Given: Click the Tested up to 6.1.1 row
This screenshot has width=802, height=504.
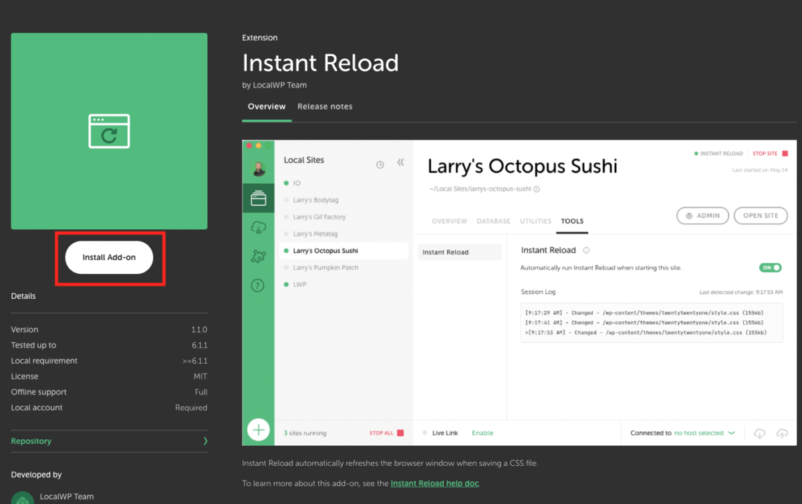Looking at the screenshot, I should (x=109, y=345).
